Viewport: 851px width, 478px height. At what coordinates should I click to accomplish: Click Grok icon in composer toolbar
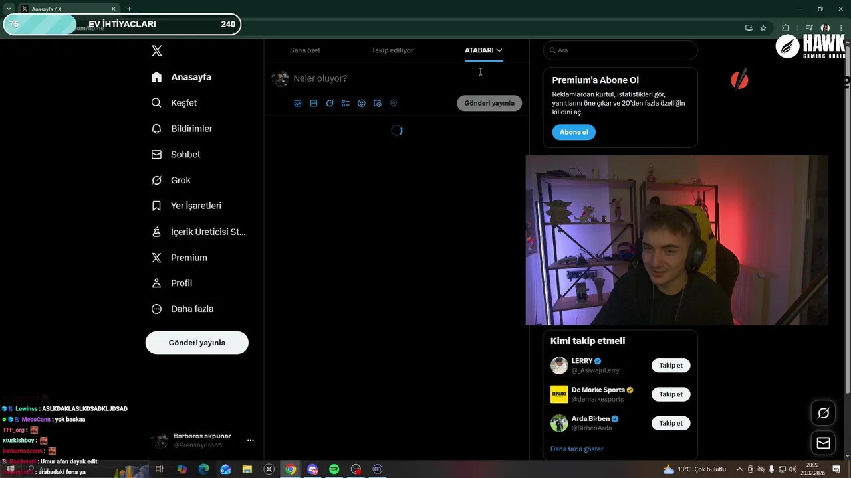[x=330, y=103]
